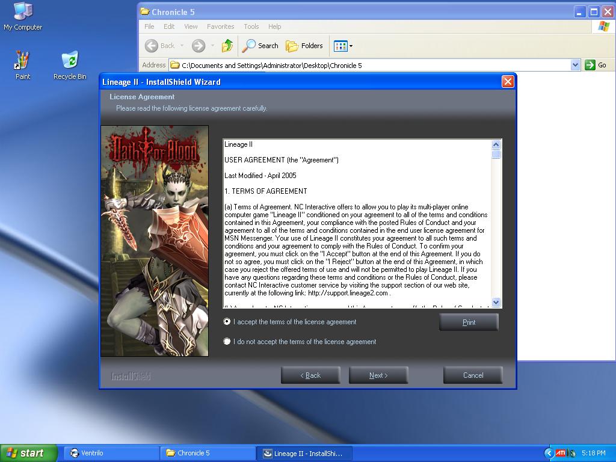This screenshot has width=616, height=462.
Task: Close the InstallShield Wizard window
Action: pos(508,81)
